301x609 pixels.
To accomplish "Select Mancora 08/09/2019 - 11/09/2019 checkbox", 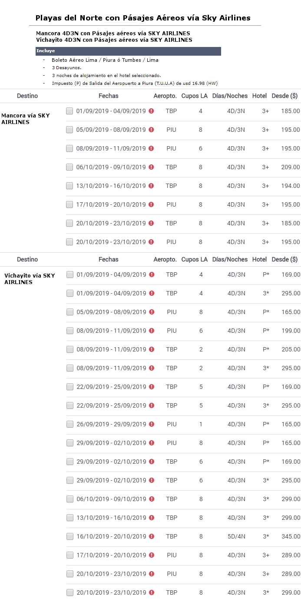I will 69,148.
